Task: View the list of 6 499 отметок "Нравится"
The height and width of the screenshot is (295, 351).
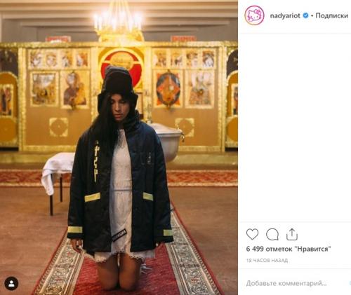Action: (289, 249)
